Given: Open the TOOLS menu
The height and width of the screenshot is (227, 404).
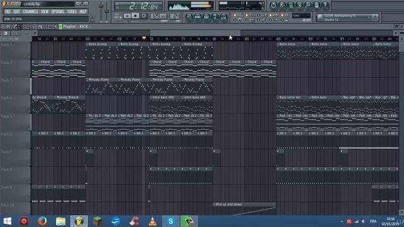Looking at the screenshot, I should (72, 11).
